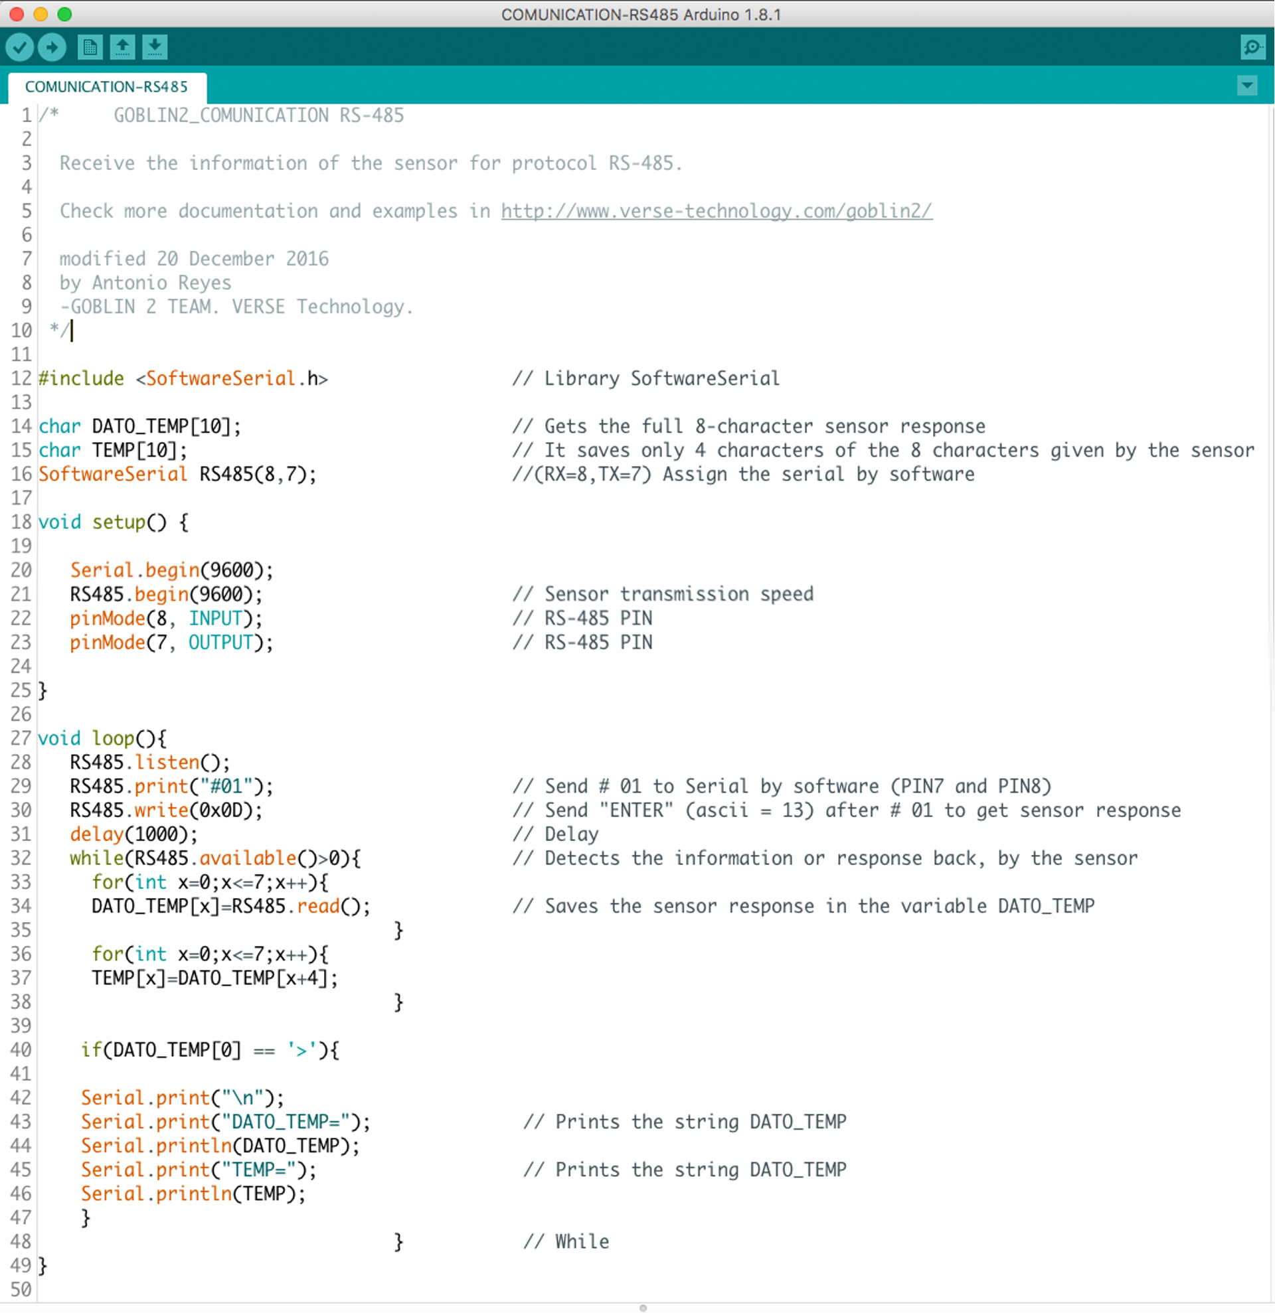This screenshot has width=1275, height=1313.
Task: Click the Upload sketch arrow button
Action: 52,48
